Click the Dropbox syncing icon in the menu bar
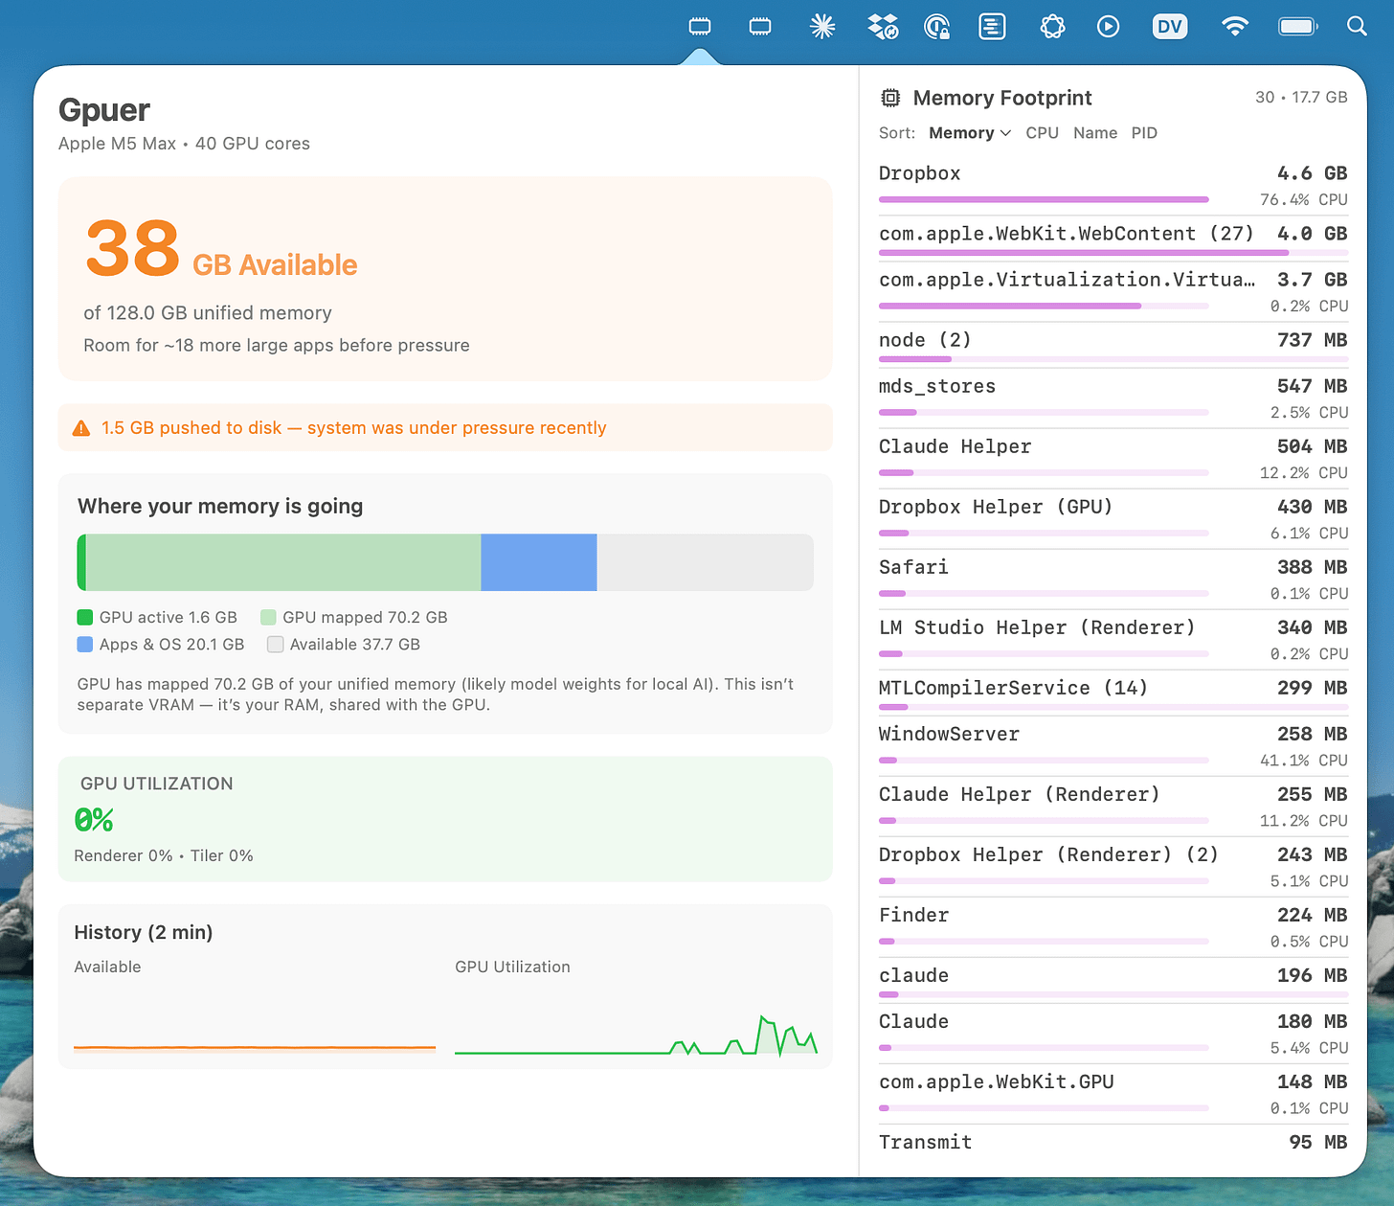 click(883, 26)
